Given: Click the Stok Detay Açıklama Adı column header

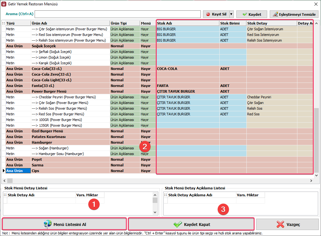Looking at the screenshot, I should click(x=202, y=195).
